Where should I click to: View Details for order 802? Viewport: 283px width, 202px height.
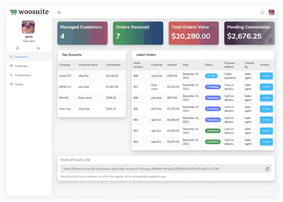[x=266, y=142]
